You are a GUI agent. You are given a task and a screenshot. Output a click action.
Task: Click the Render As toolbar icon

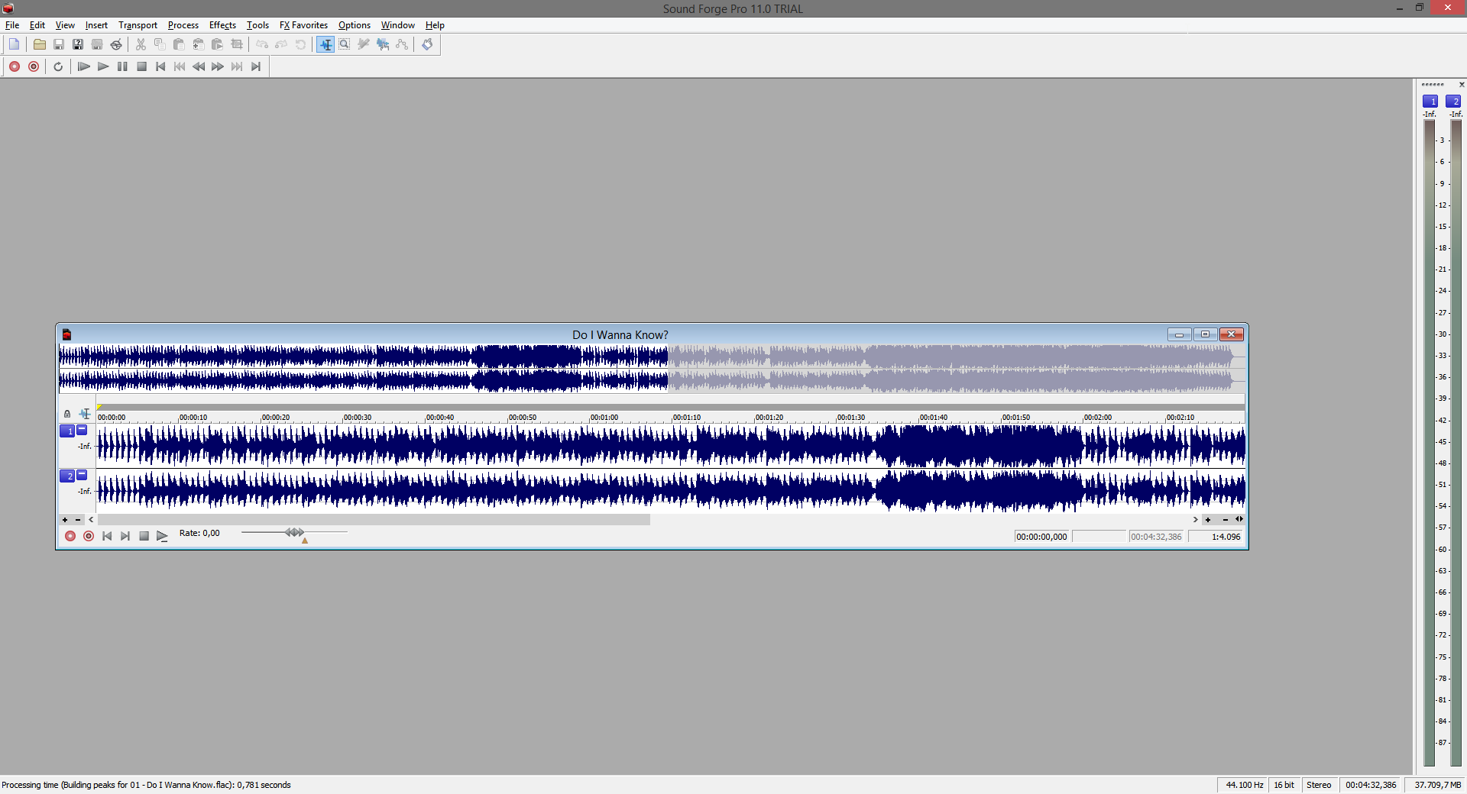[97, 44]
